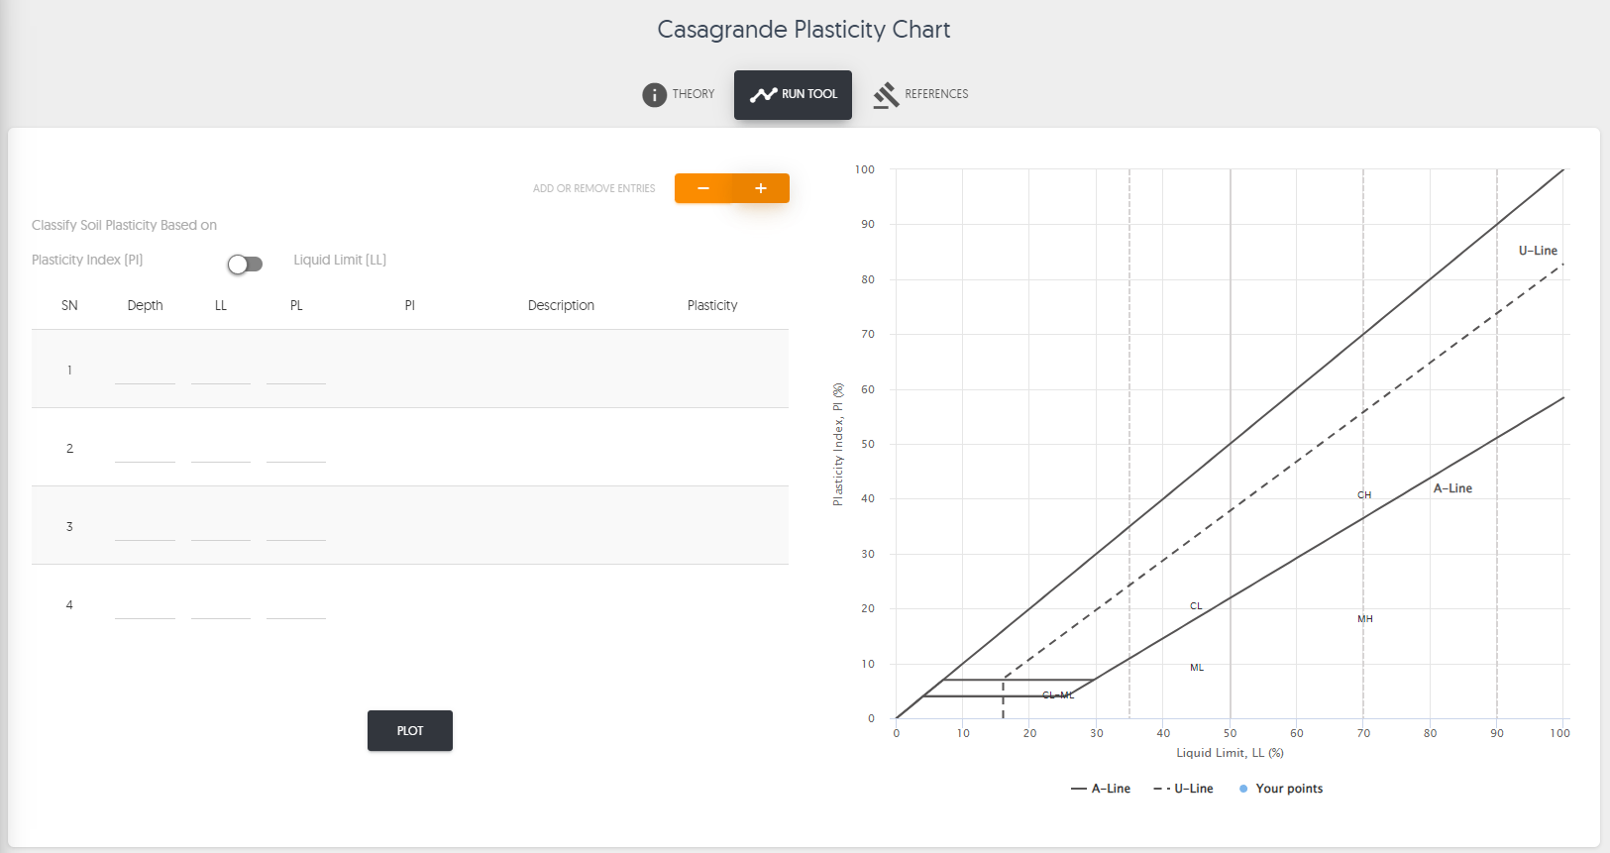
Task: Click Depth input field in row 3
Action: coord(145,528)
